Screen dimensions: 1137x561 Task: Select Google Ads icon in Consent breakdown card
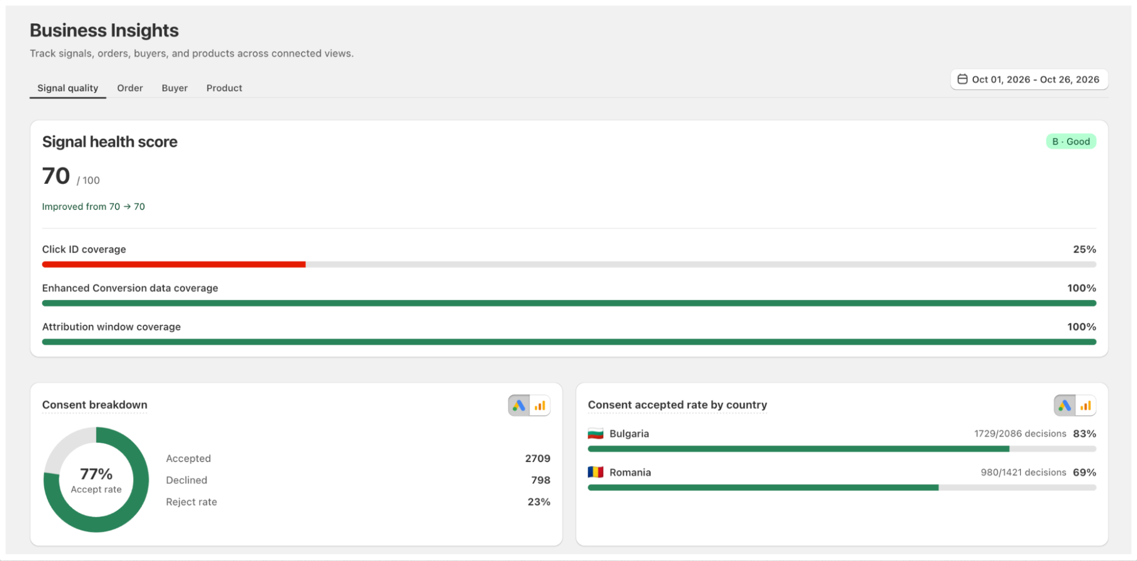(519, 406)
